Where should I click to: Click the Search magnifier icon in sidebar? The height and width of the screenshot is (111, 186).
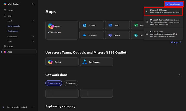coord(5,10)
